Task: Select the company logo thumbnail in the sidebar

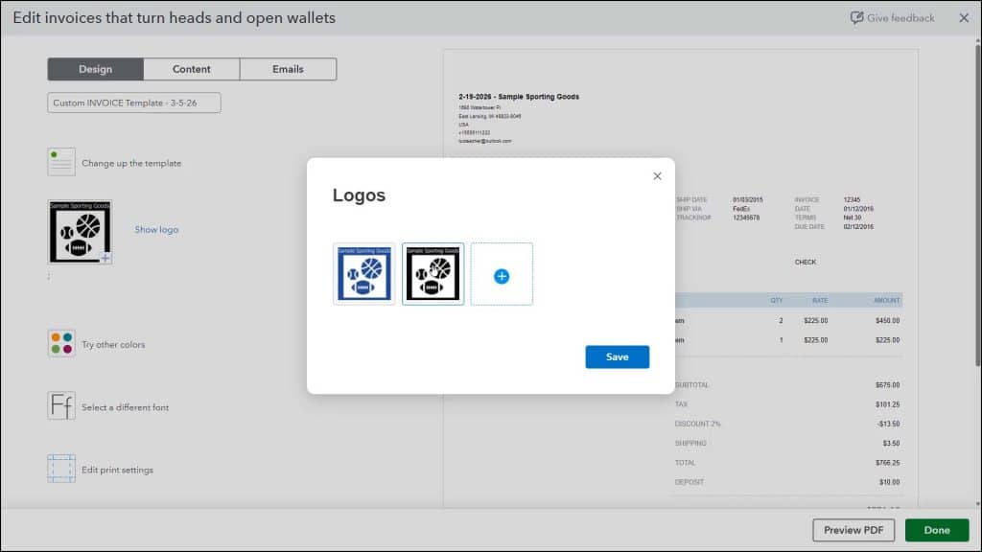Action: (80, 233)
